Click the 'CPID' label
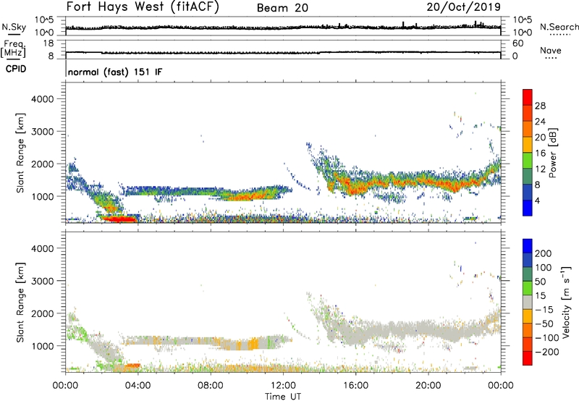 coord(16,69)
